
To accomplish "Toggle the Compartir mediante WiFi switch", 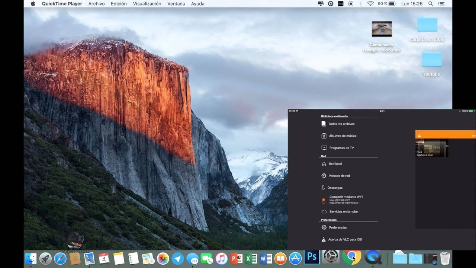I will 324,201.
